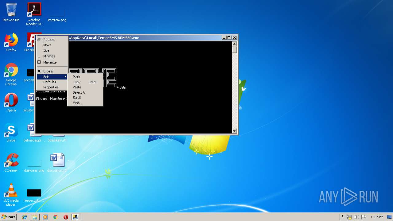Click the console scrollbar up arrow
Viewport: 393px width, 221px height.
(x=235, y=44)
